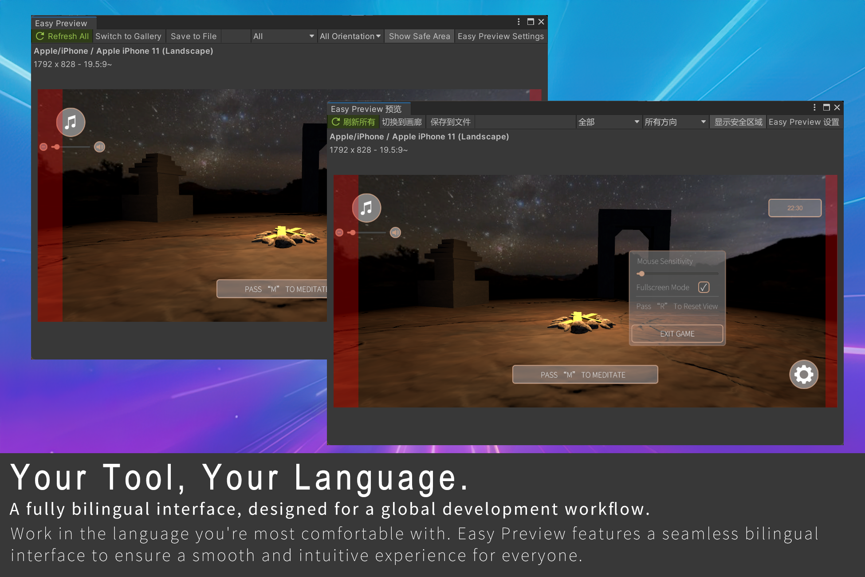
Task: Enable Show Safe Area in the English toolbar
Action: tap(419, 36)
